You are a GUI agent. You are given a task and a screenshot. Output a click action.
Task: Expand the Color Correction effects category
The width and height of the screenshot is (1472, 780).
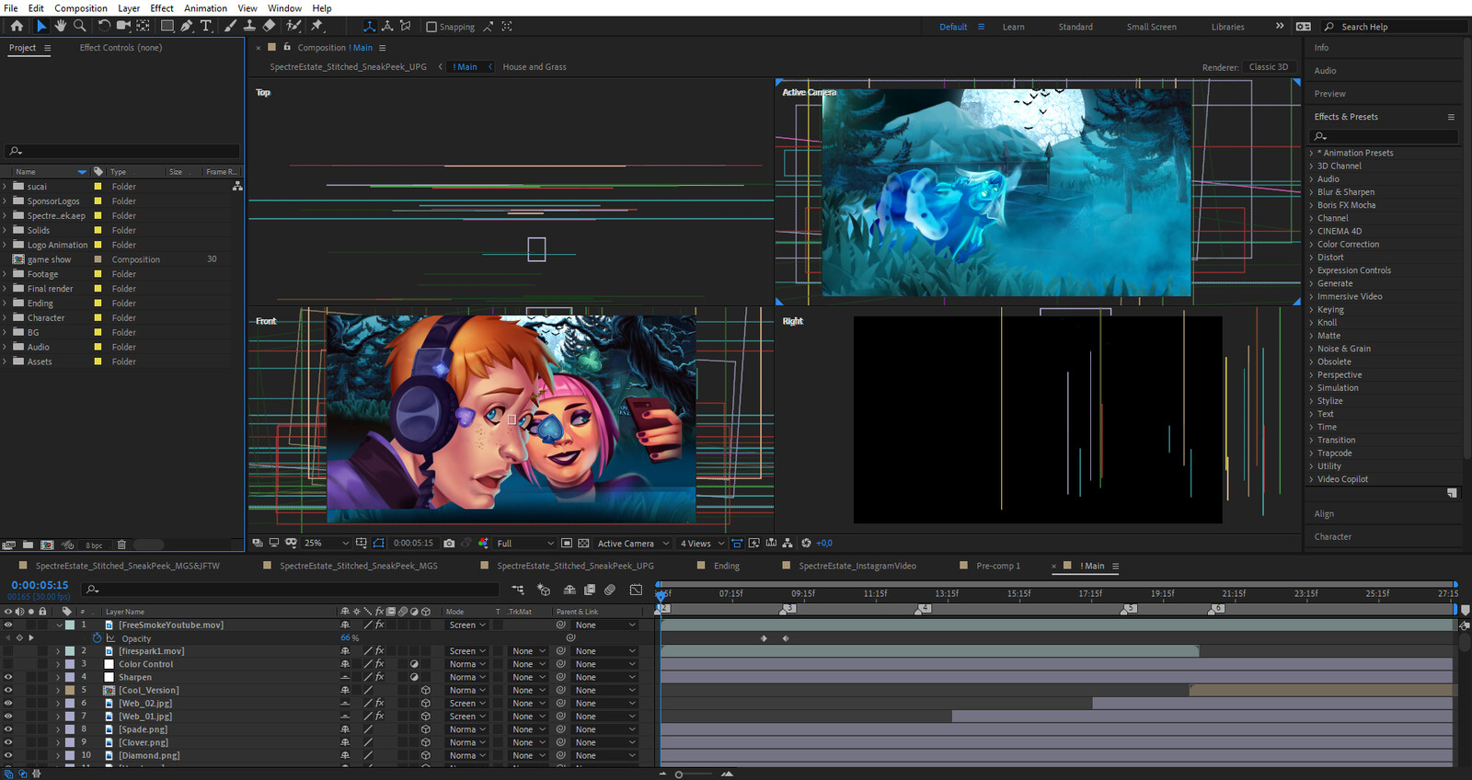tap(1312, 245)
